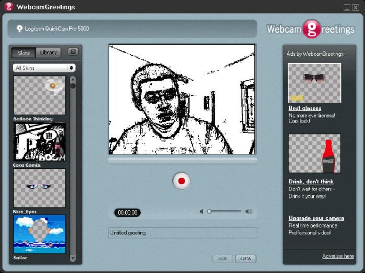Click the skins scrollbar thumb
Screen dimensions: 365x273
click(73, 85)
